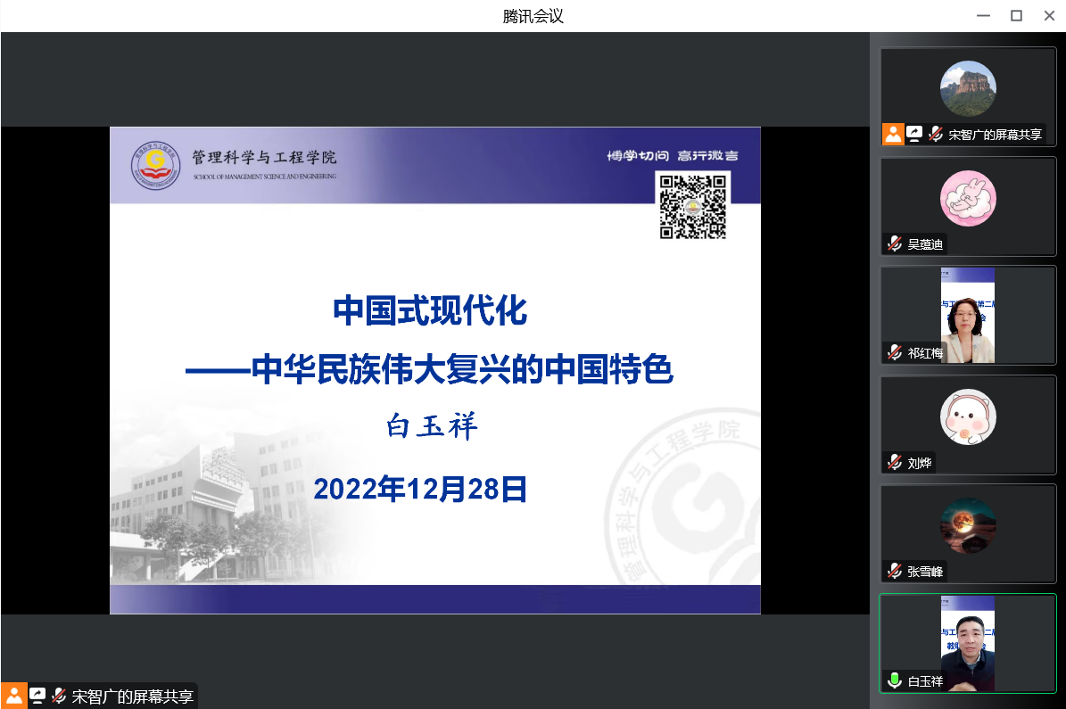The height and width of the screenshot is (709, 1066).
Task: Click 祁红梅's muted microphone icon
Action: pyautogui.click(x=895, y=352)
